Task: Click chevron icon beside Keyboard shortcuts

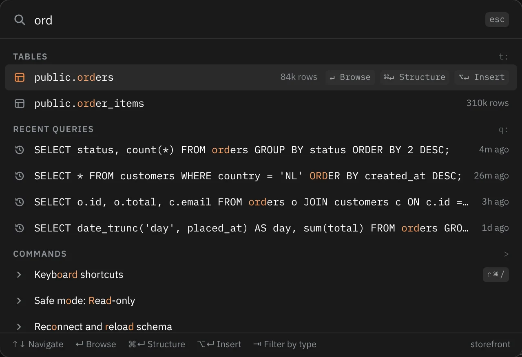Action: [x=19, y=275]
